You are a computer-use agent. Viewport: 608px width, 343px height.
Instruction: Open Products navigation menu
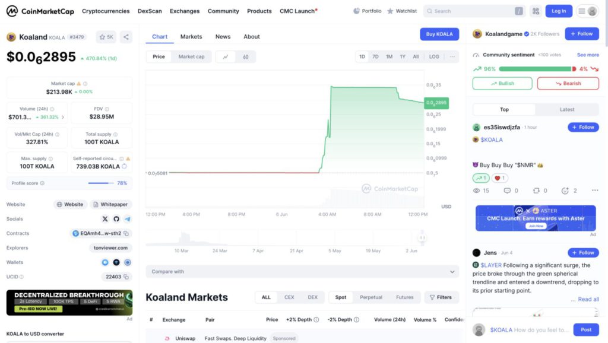[259, 11]
